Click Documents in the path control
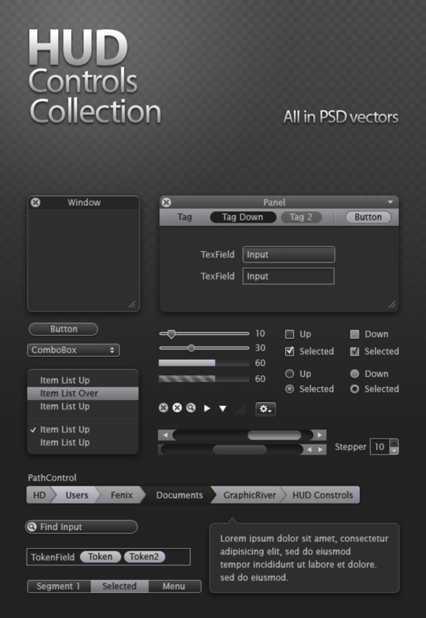Screen dimensions: 426x618 tap(180, 495)
